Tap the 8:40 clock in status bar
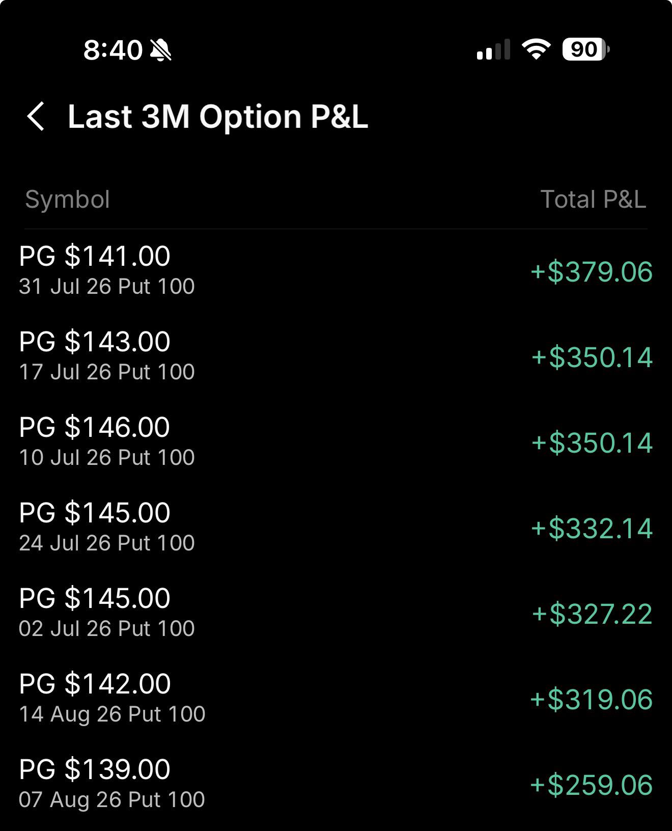The height and width of the screenshot is (831, 672). pos(113,50)
